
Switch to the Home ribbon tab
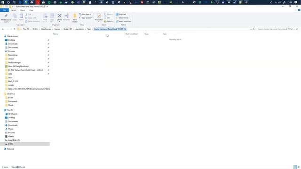point(13,10)
